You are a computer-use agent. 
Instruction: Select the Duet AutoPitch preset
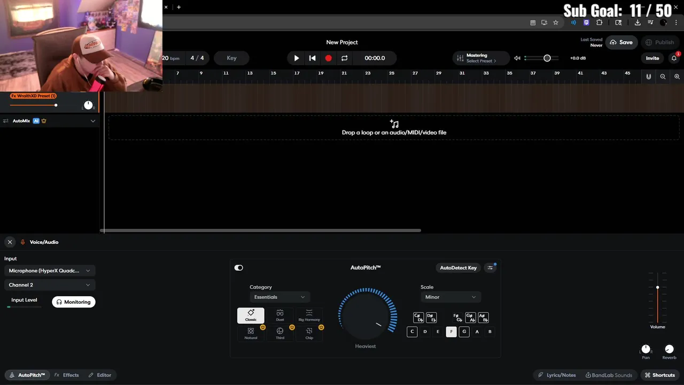pos(280,315)
